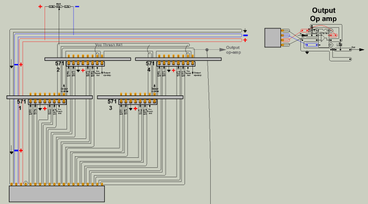Select the R41 resistor at the top

click(59, 7)
